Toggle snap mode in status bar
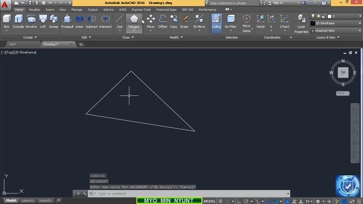 coord(227,201)
